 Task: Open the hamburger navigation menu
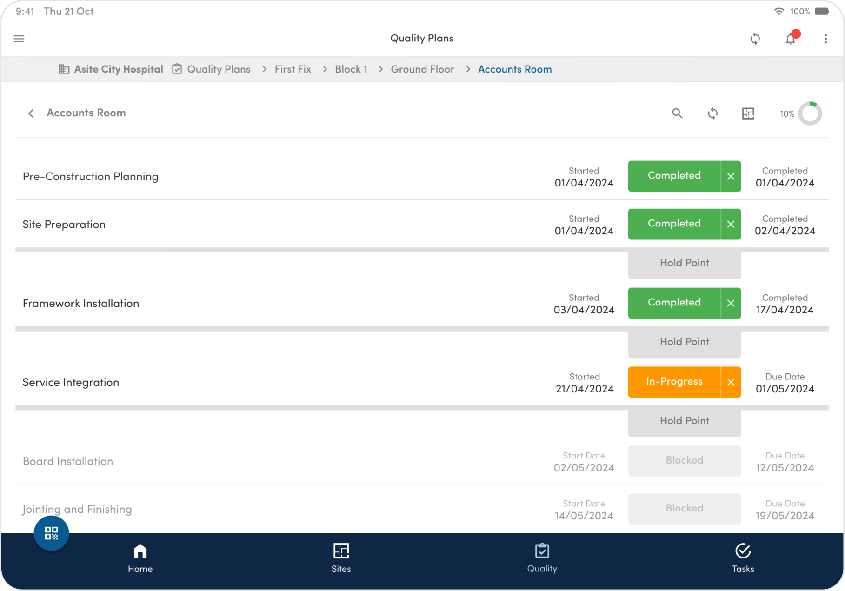(x=19, y=39)
